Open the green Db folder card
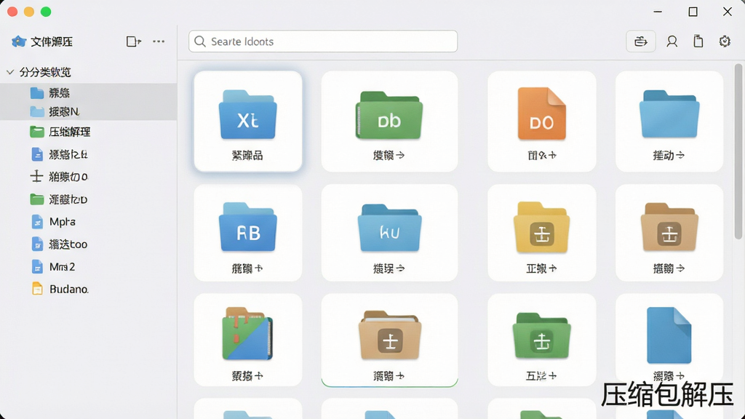 [389, 121]
